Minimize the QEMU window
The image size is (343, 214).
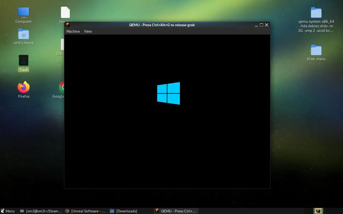pos(256,25)
